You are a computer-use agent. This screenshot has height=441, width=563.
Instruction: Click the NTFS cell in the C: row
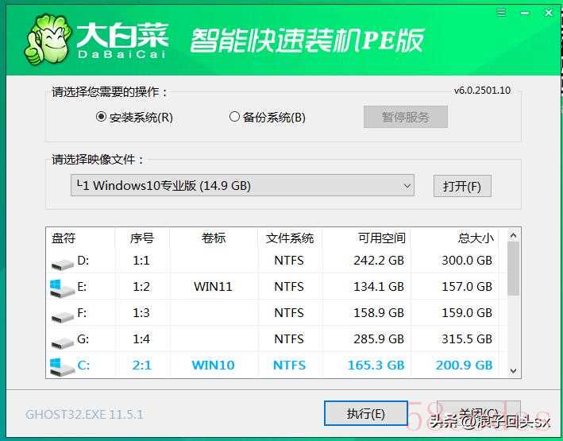click(289, 366)
